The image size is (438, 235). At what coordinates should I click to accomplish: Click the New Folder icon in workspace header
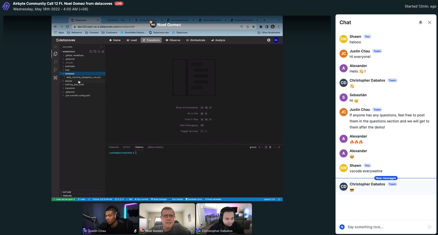pyautogui.click(x=95, y=51)
